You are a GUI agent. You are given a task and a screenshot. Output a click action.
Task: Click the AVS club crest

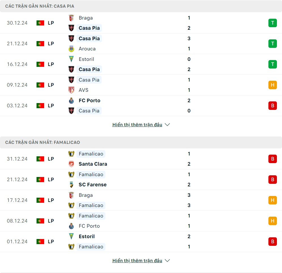pos(71,90)
